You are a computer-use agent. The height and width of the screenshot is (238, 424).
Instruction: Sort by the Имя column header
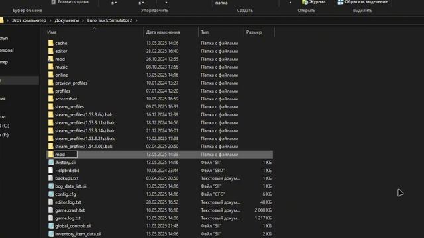(x=52, y=32)
